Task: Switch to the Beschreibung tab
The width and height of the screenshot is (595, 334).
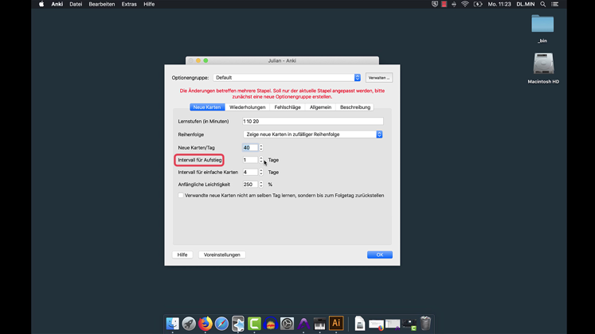Action: (355, 107)
